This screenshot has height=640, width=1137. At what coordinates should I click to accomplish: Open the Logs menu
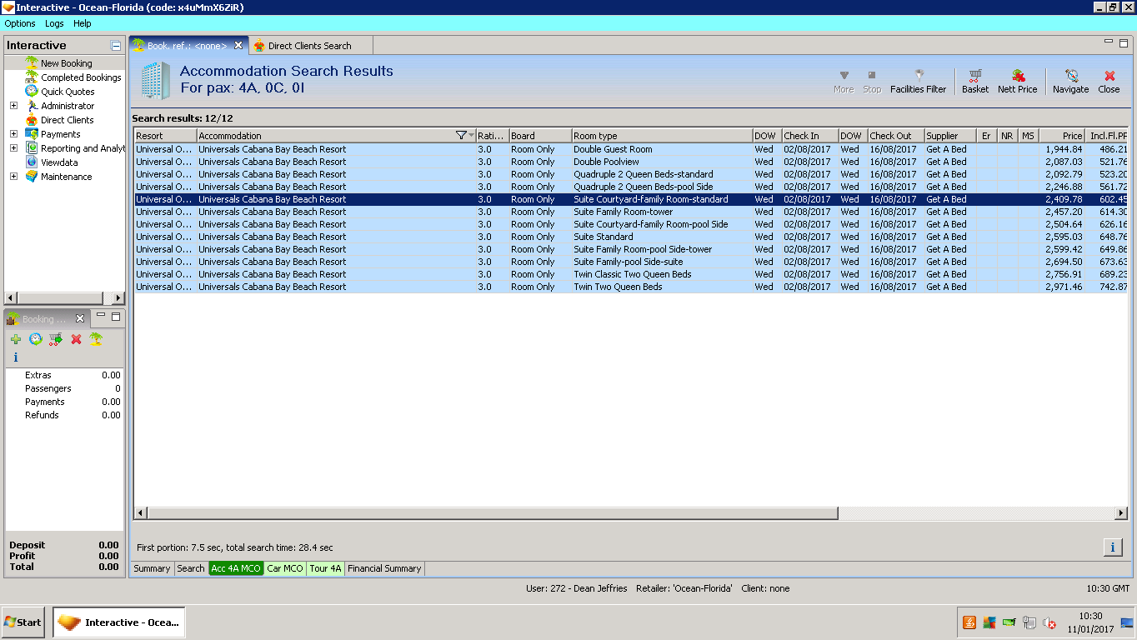click(54, 24)
